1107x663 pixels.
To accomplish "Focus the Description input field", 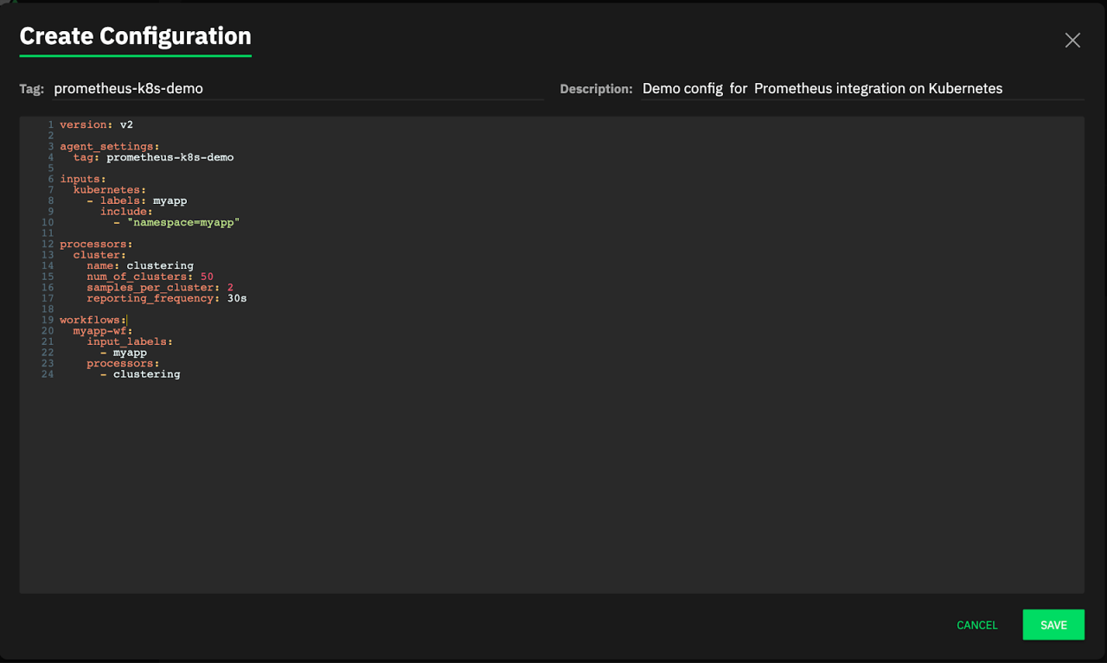I will coord(861,88).
